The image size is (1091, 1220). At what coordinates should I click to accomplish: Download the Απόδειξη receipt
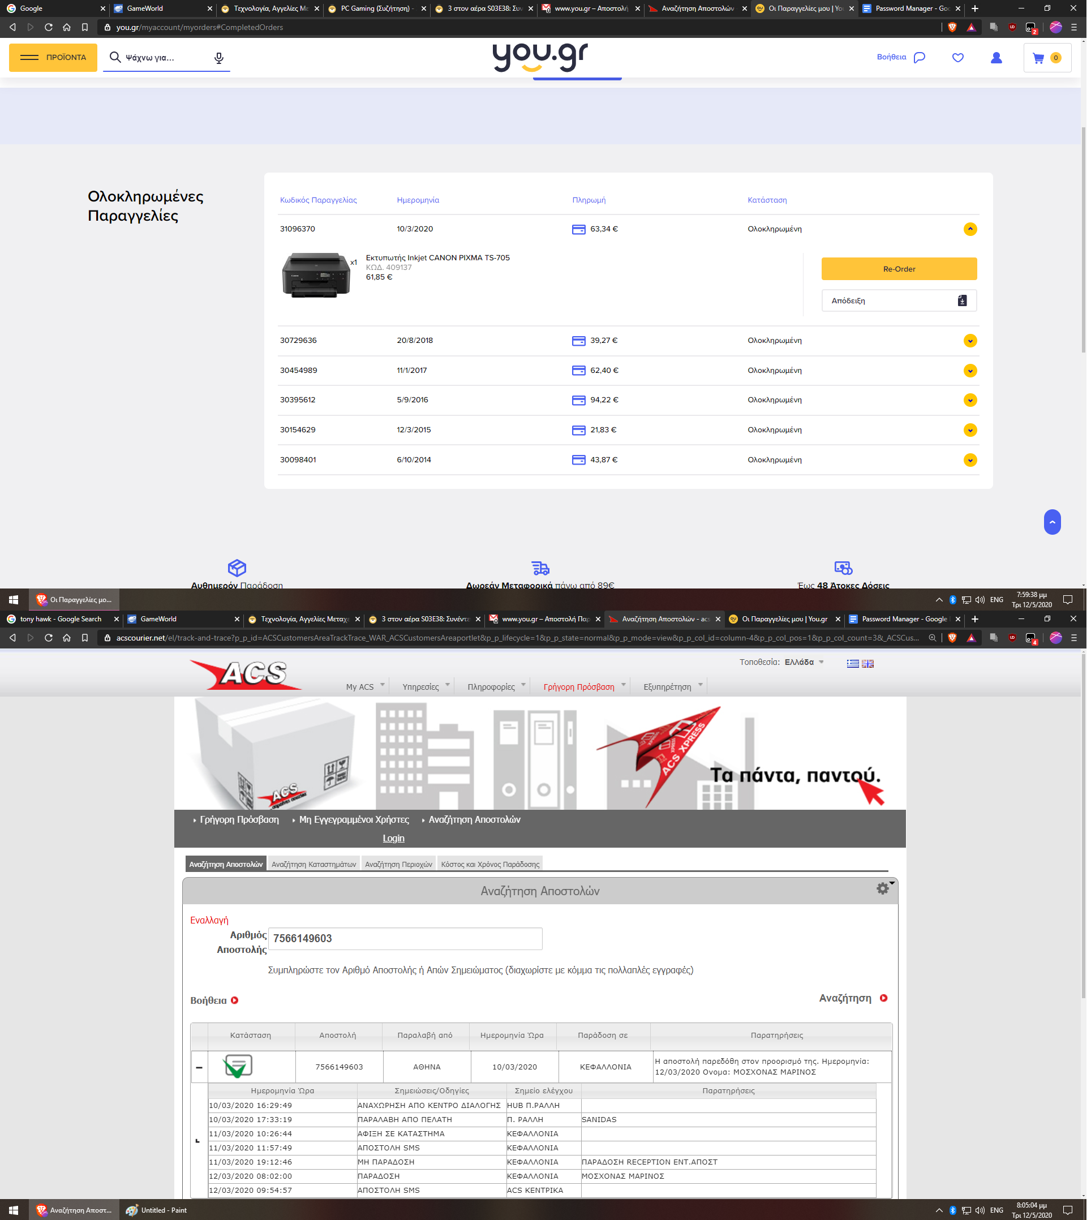click(x=899, y=300)
